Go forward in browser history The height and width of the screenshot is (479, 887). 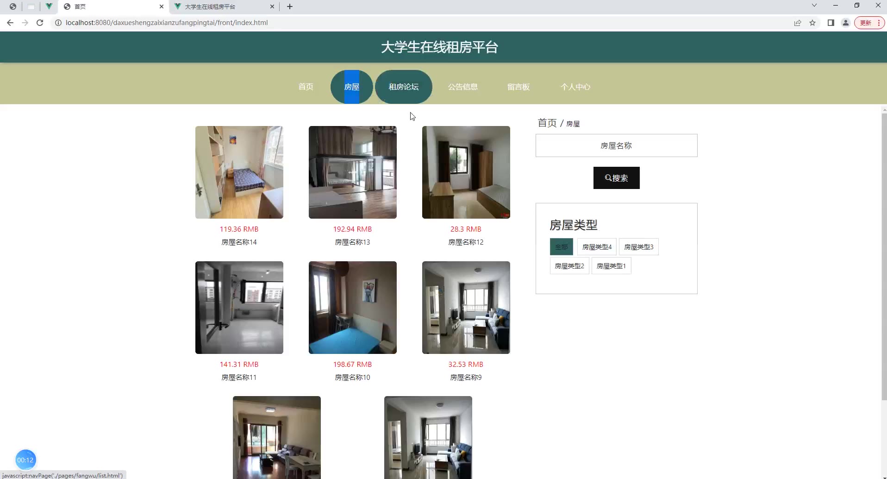(25, 23)
